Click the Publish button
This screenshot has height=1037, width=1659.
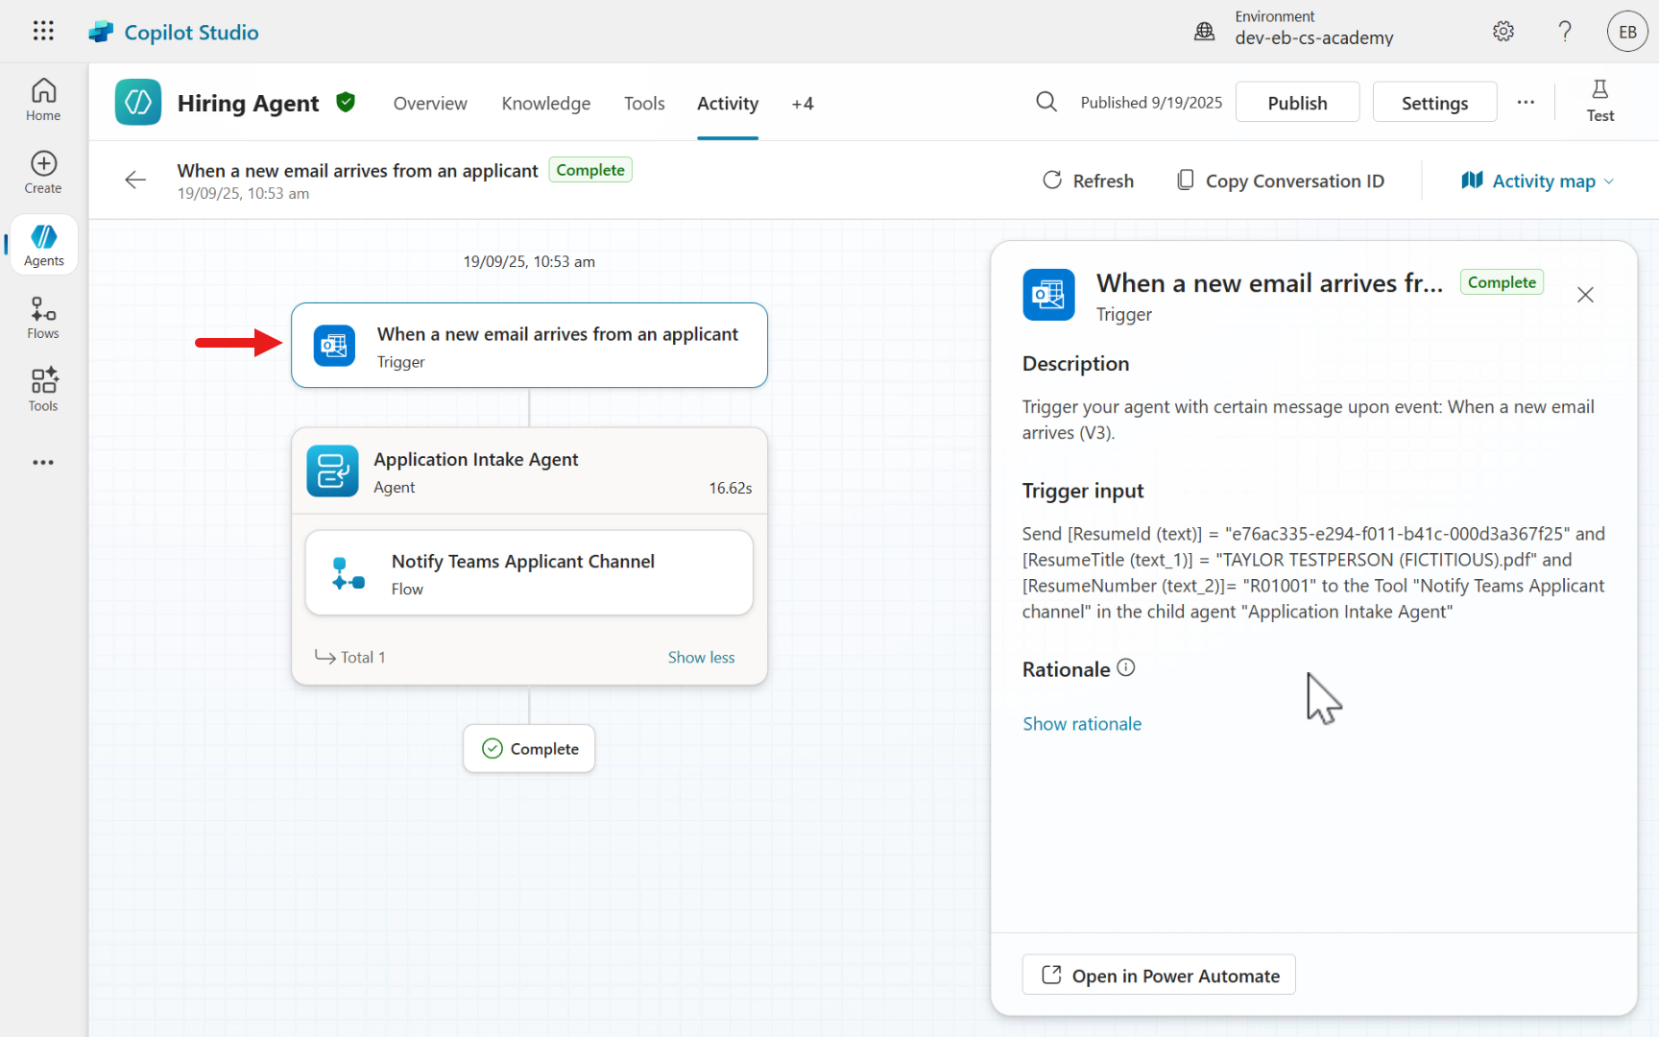click(1297, 103)
